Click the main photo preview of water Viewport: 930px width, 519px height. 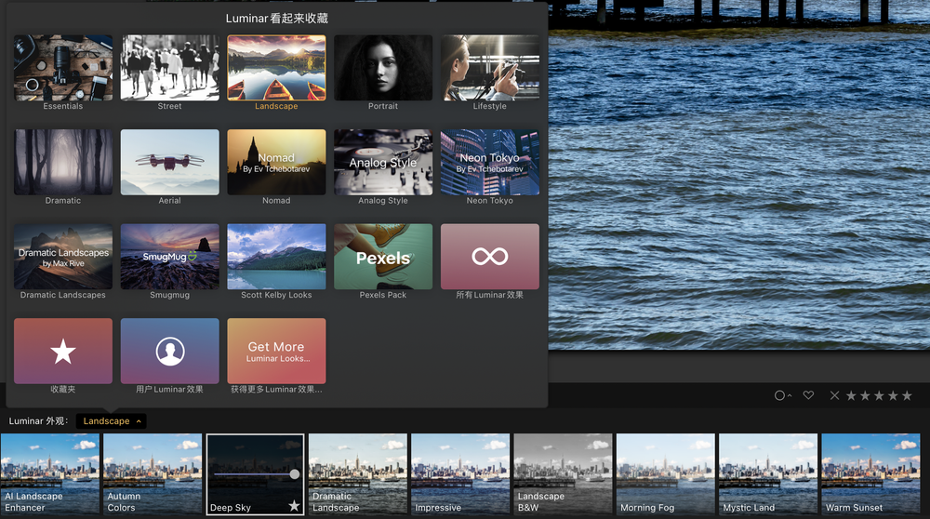pos(739,175)
